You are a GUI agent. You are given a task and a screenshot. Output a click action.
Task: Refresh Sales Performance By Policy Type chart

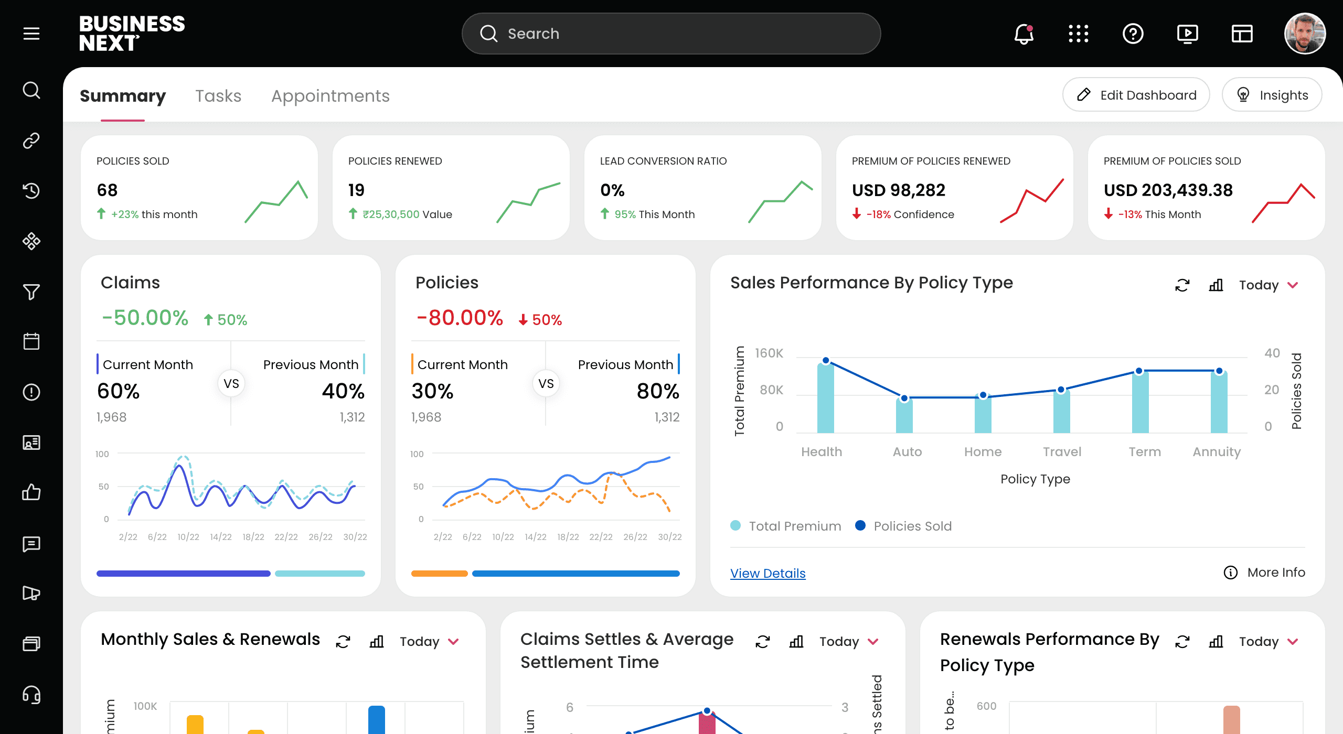1182,285
